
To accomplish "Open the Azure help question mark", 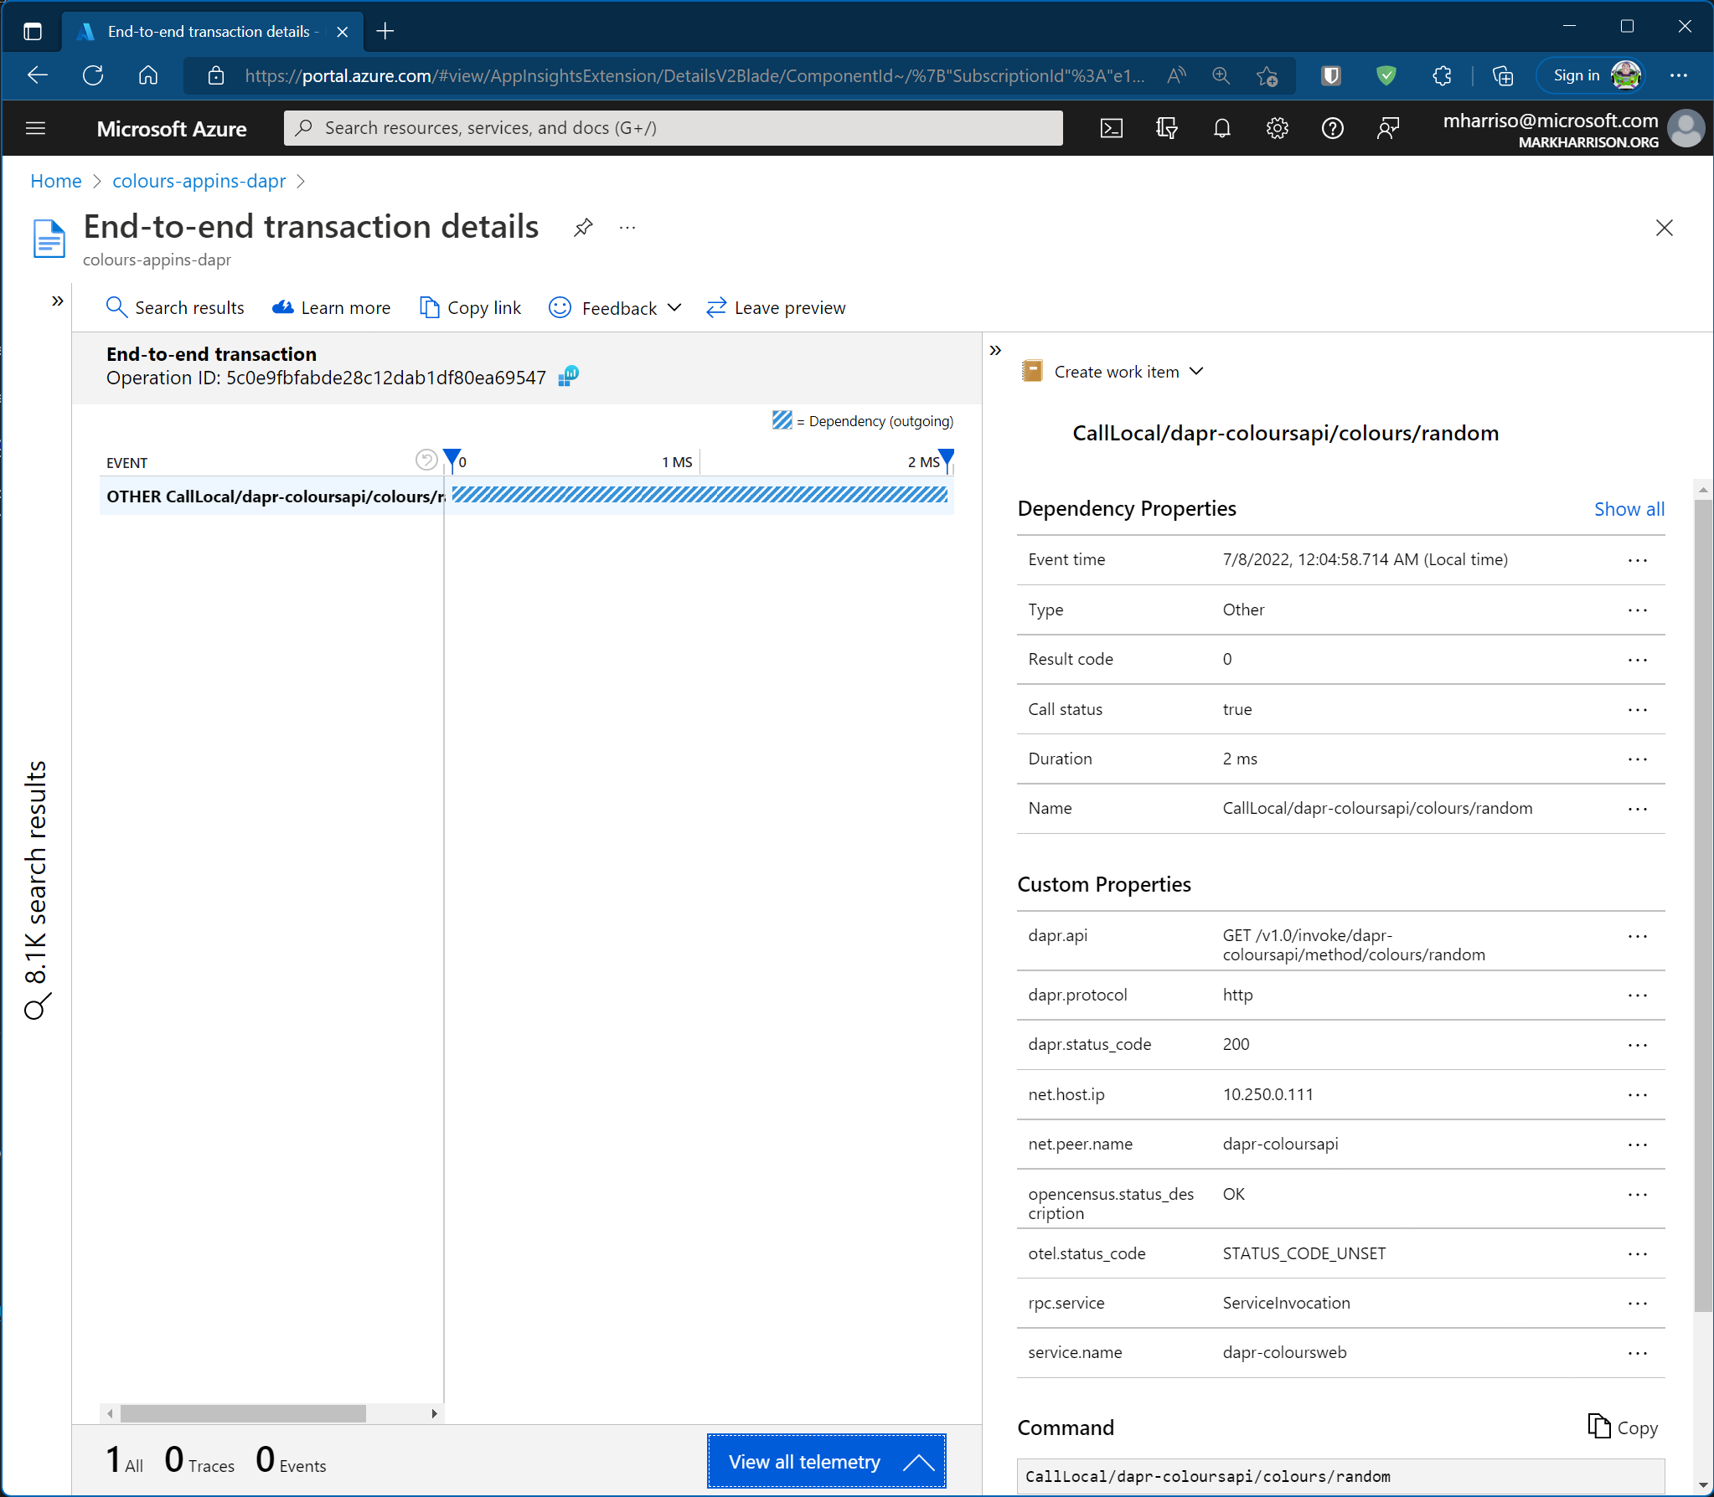I will pos(1332,128).
